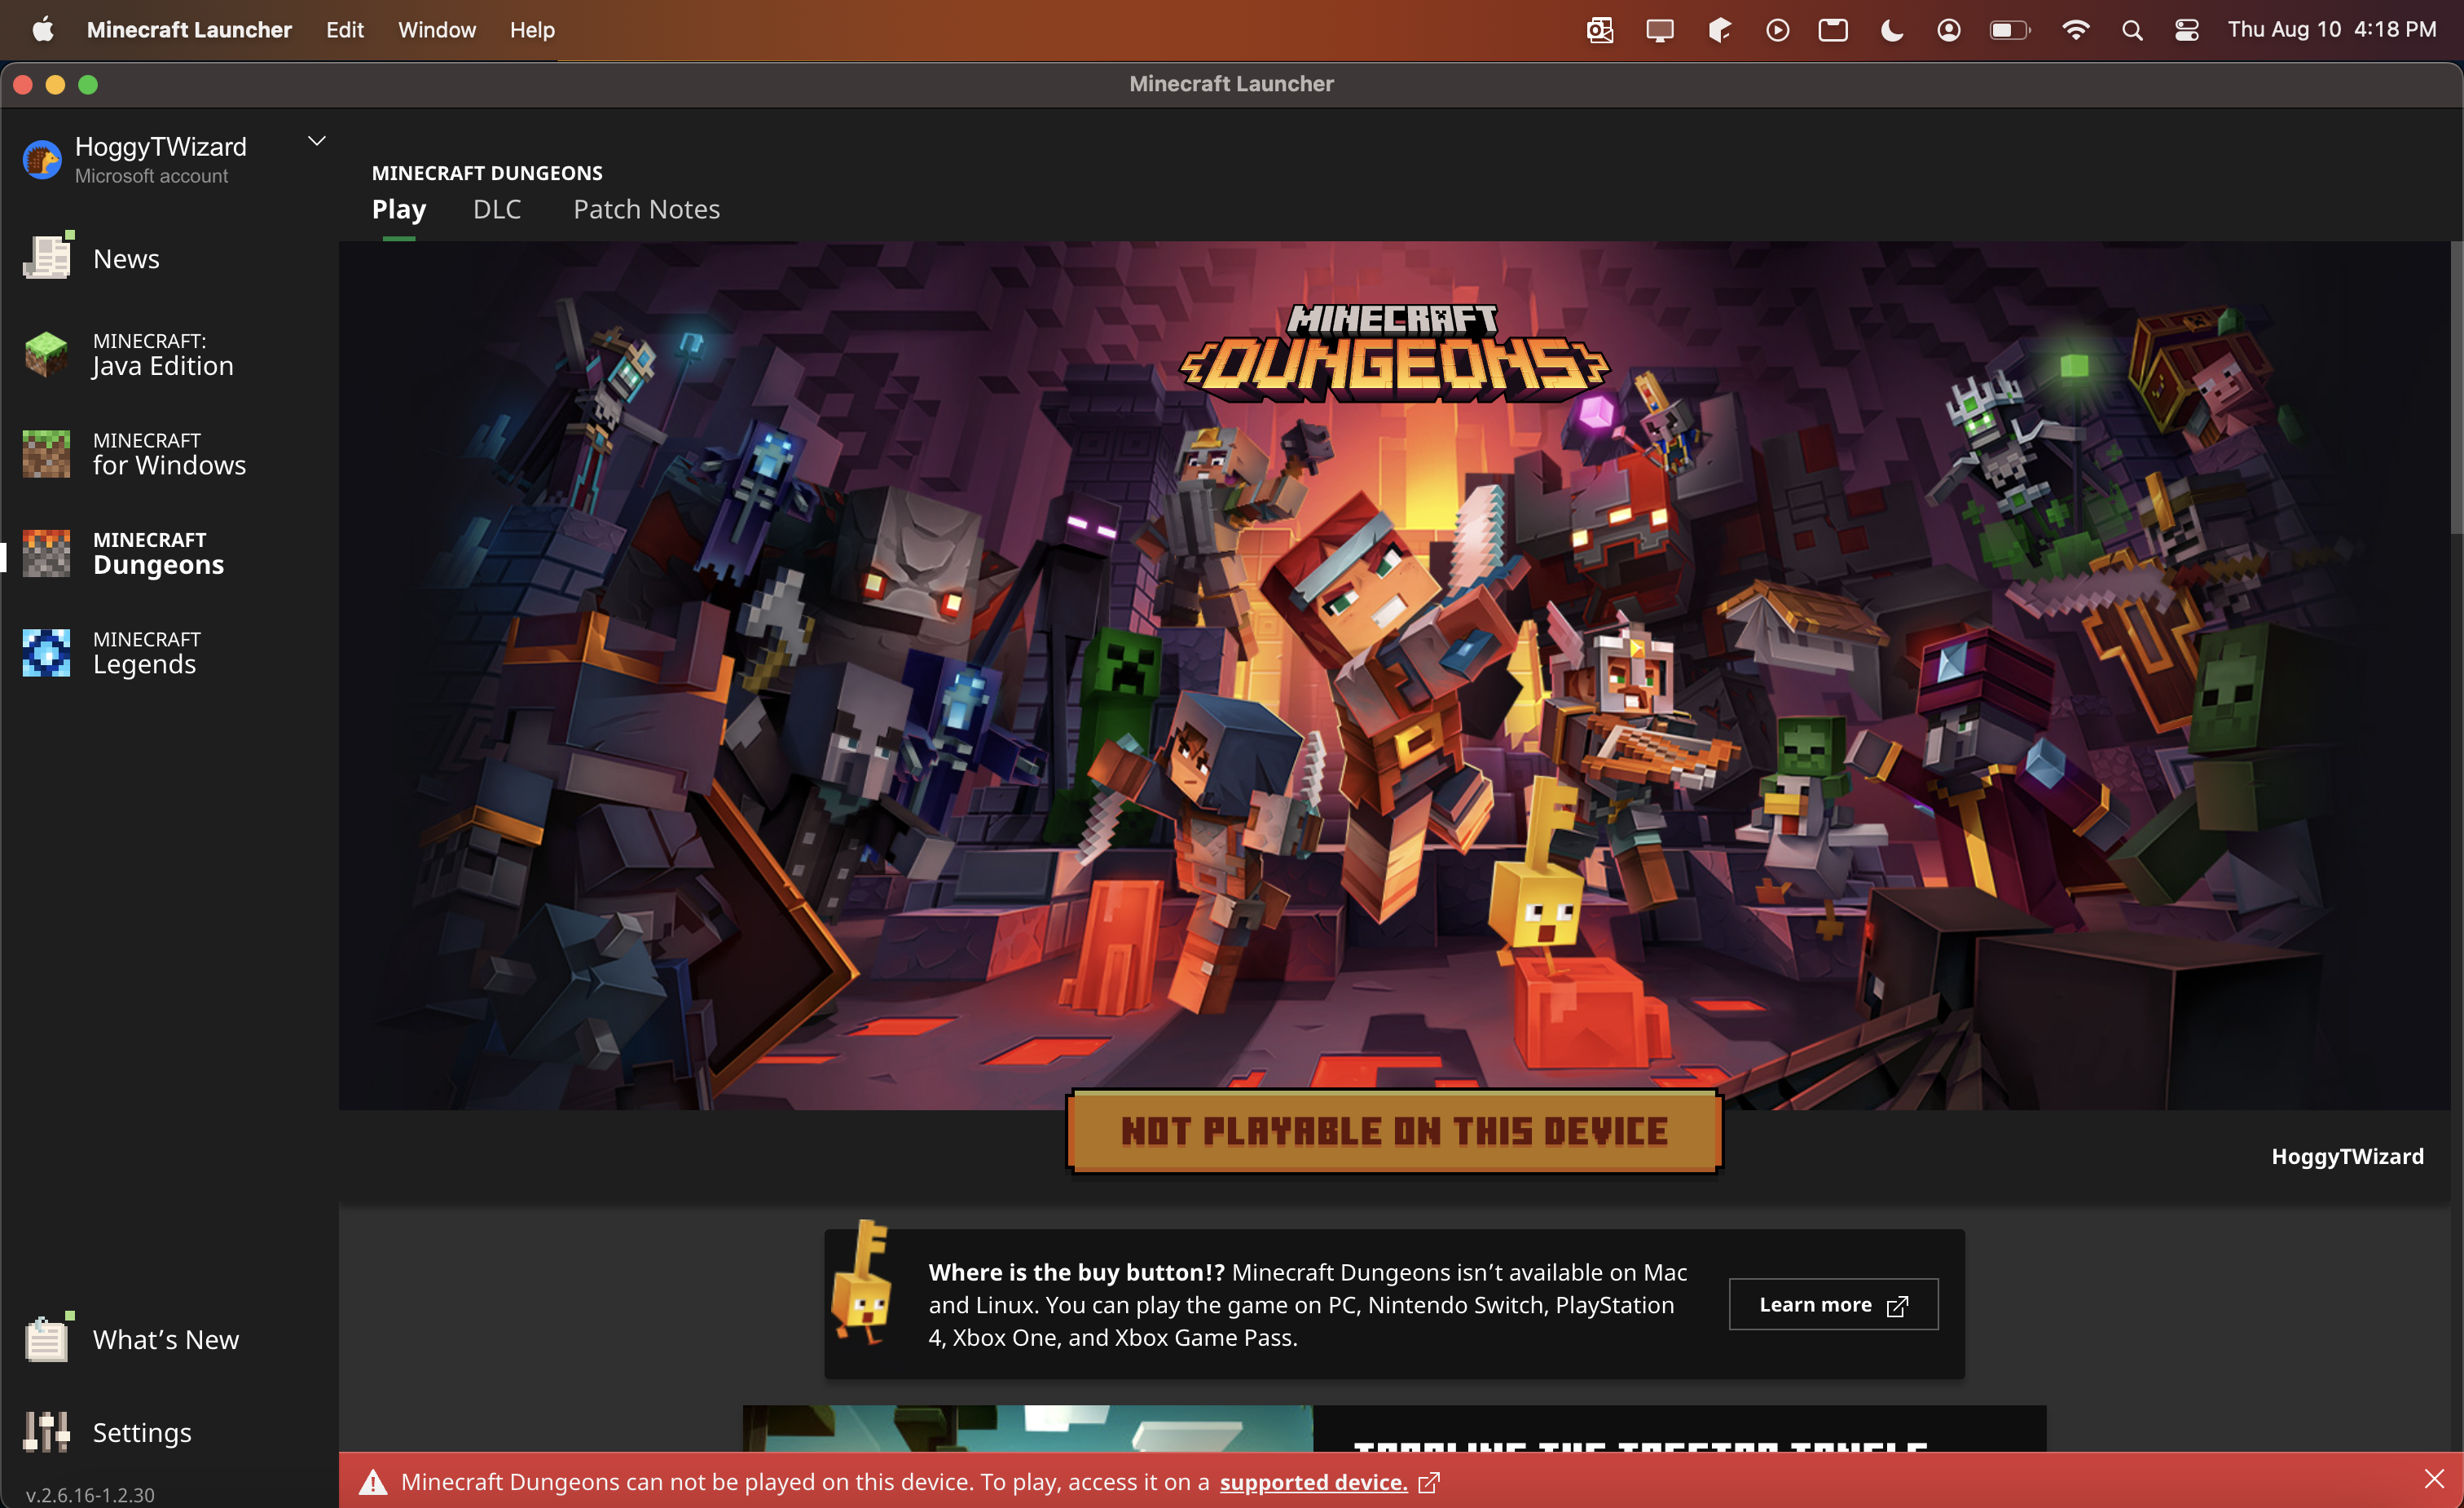
Task: Follow the supported device link
Action: (1313, 1482)
